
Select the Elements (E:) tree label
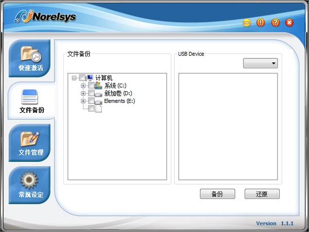pyautogui.click(x=119, y=101)
